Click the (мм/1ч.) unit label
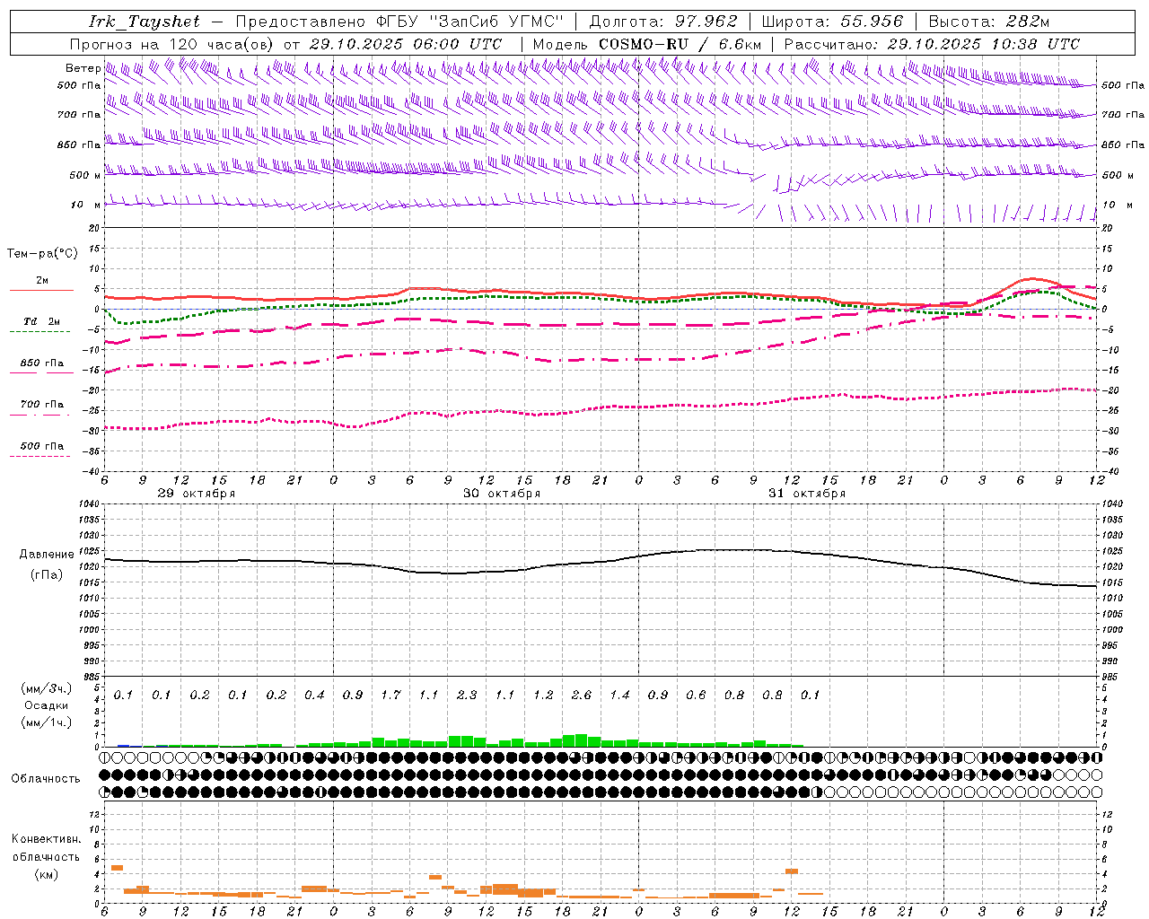 (x=46, y=722)
